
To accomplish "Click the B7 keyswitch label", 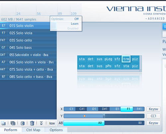I will click(3, 77).
